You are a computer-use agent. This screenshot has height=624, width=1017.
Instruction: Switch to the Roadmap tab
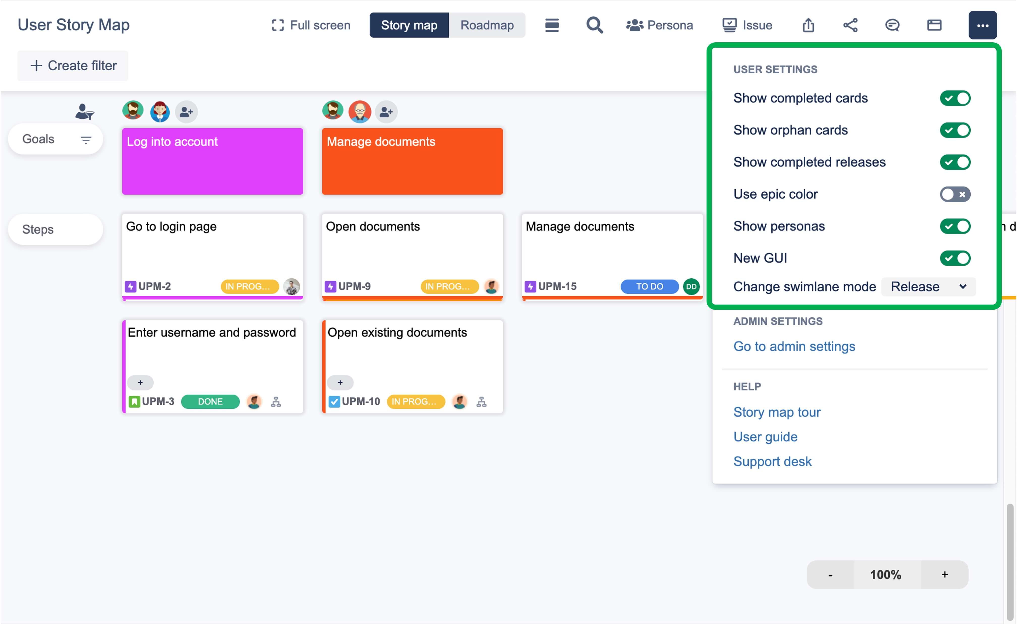click(487, 25)
